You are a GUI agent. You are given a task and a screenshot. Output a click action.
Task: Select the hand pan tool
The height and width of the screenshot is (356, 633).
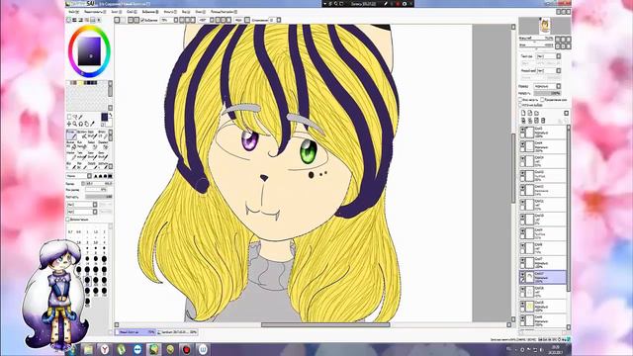[x=86, y=124]
